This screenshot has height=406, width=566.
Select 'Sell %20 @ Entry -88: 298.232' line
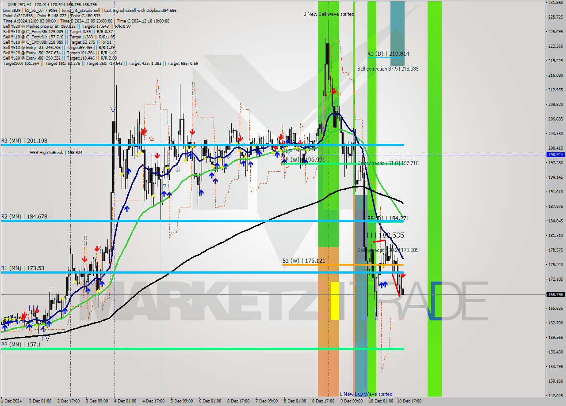(60, 58)
